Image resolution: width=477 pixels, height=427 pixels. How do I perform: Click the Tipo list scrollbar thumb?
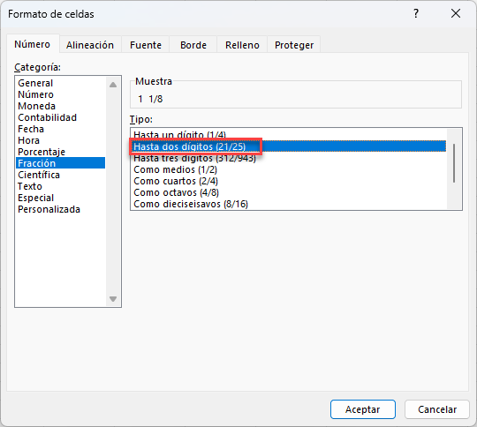(454, 163)
